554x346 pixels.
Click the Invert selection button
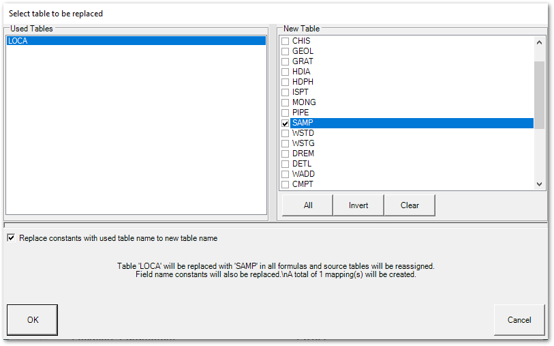pyautogui.click(x=358, y=205)
